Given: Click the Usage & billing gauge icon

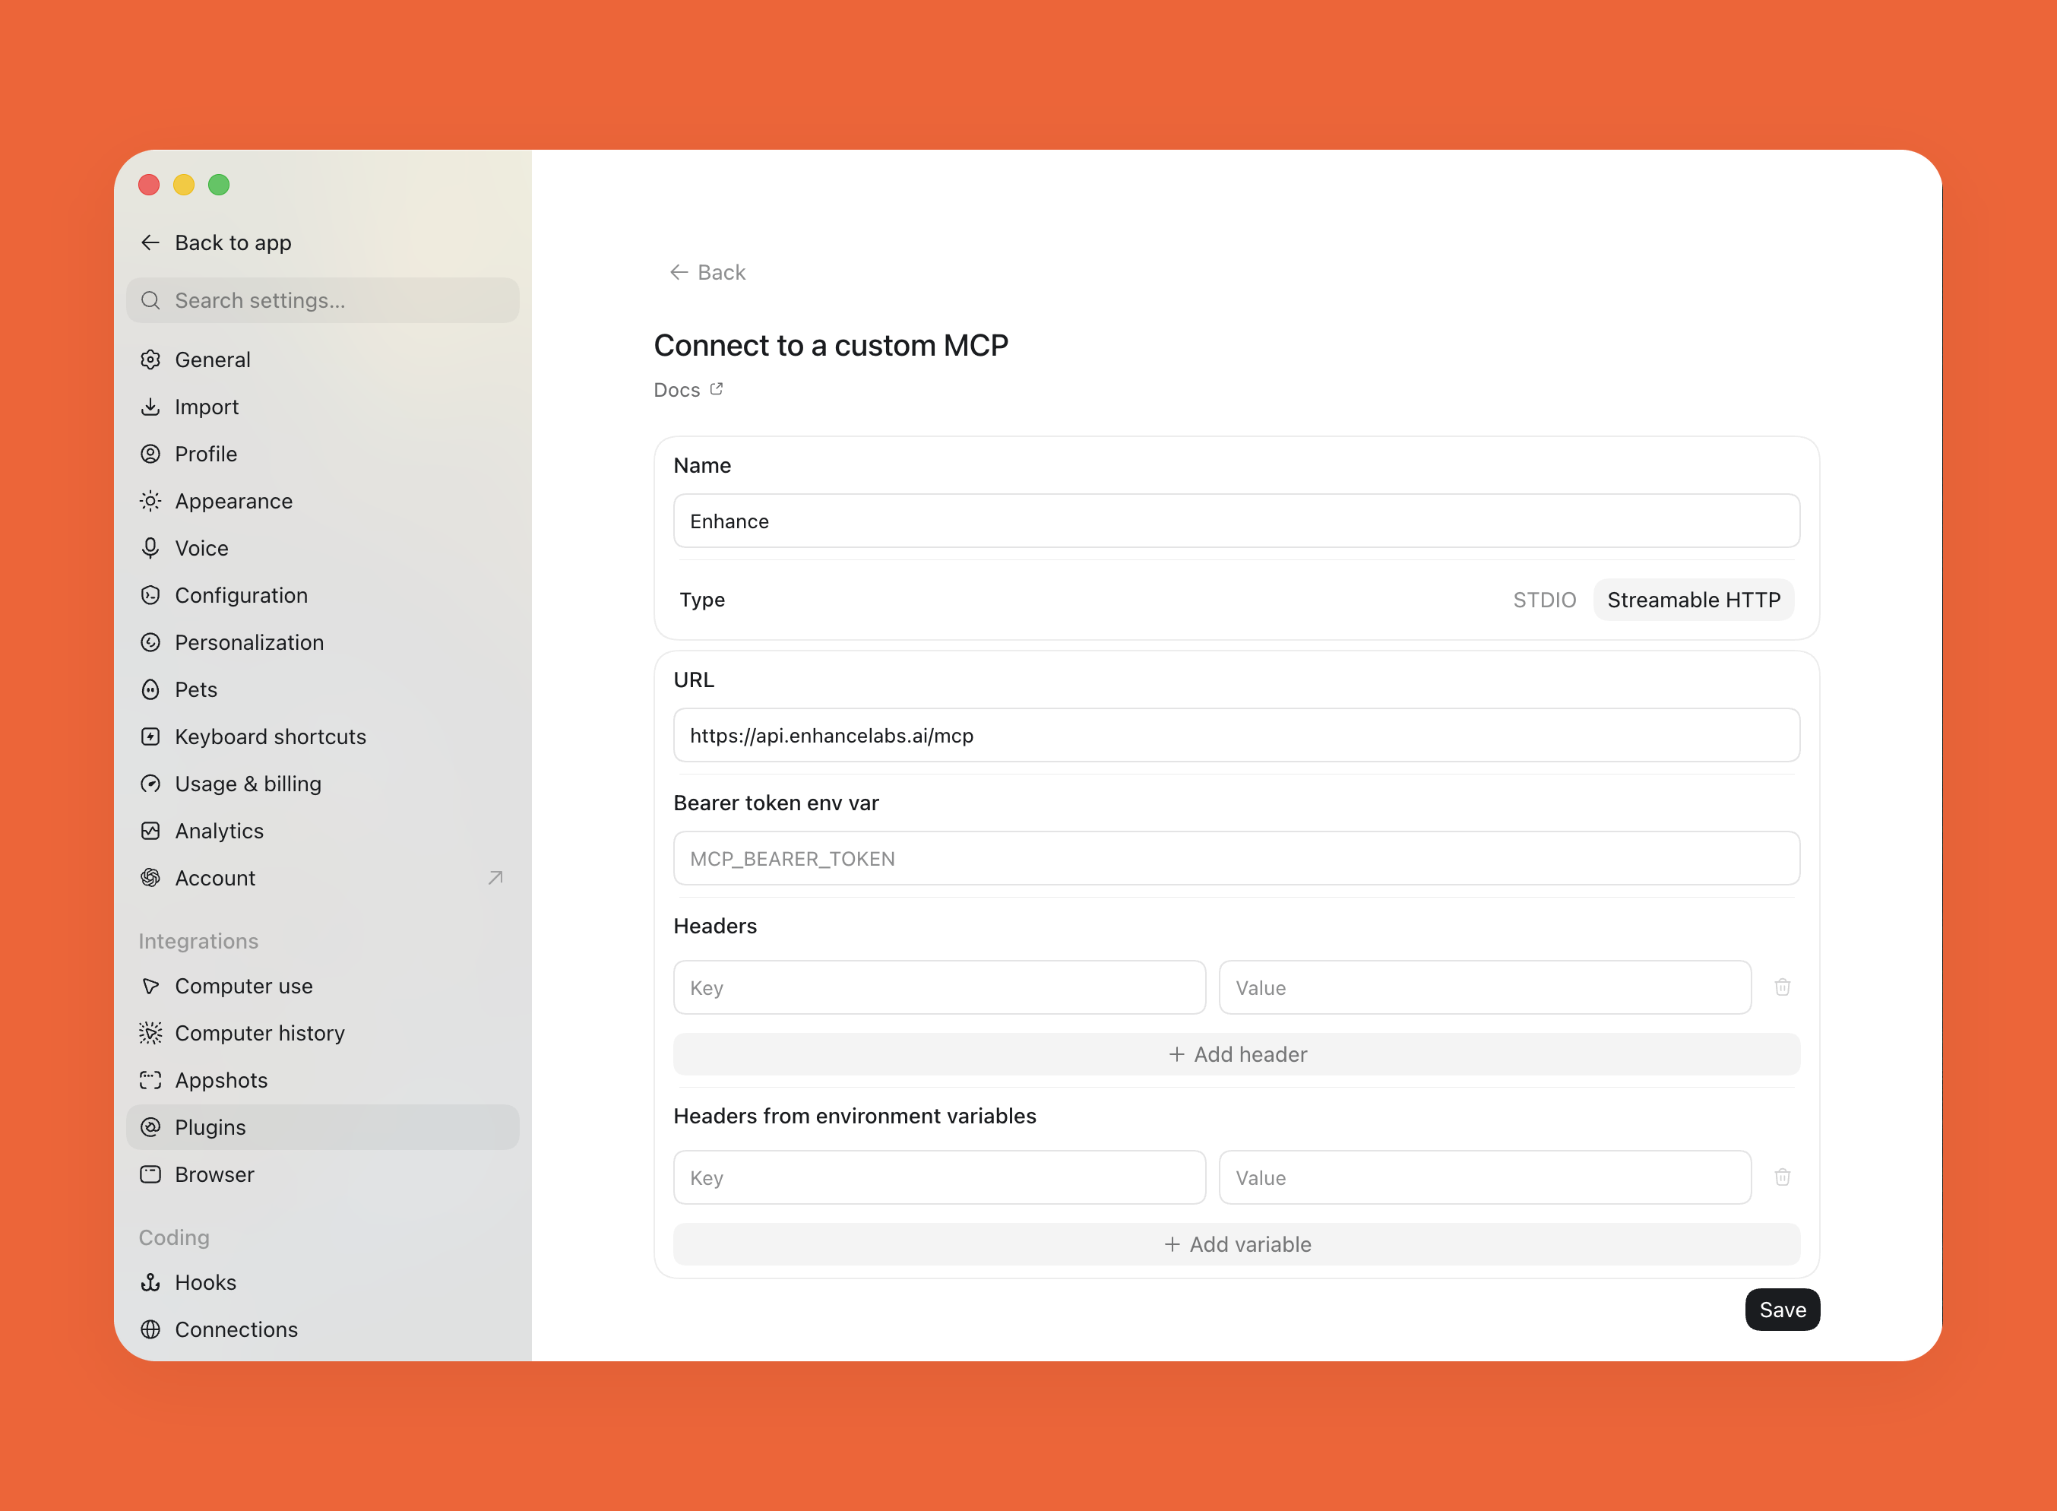Looking at the screenshot, I should 151,784.
